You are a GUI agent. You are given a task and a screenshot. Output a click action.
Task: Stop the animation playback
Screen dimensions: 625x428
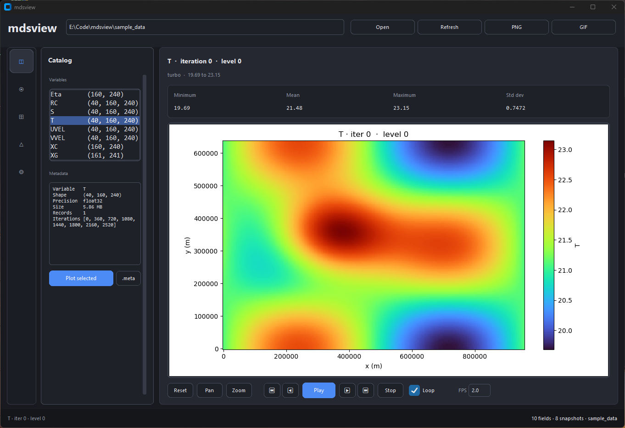391,390
